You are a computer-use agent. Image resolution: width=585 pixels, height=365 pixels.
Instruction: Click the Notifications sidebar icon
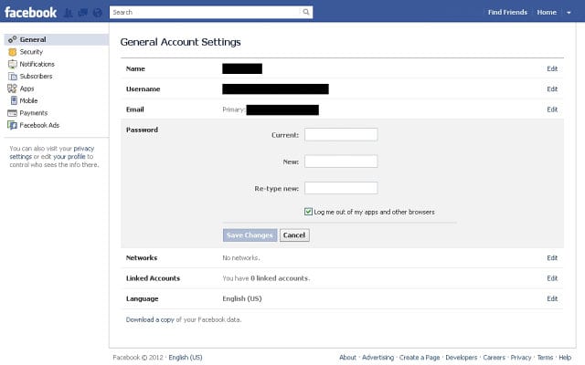coord(12,64)
